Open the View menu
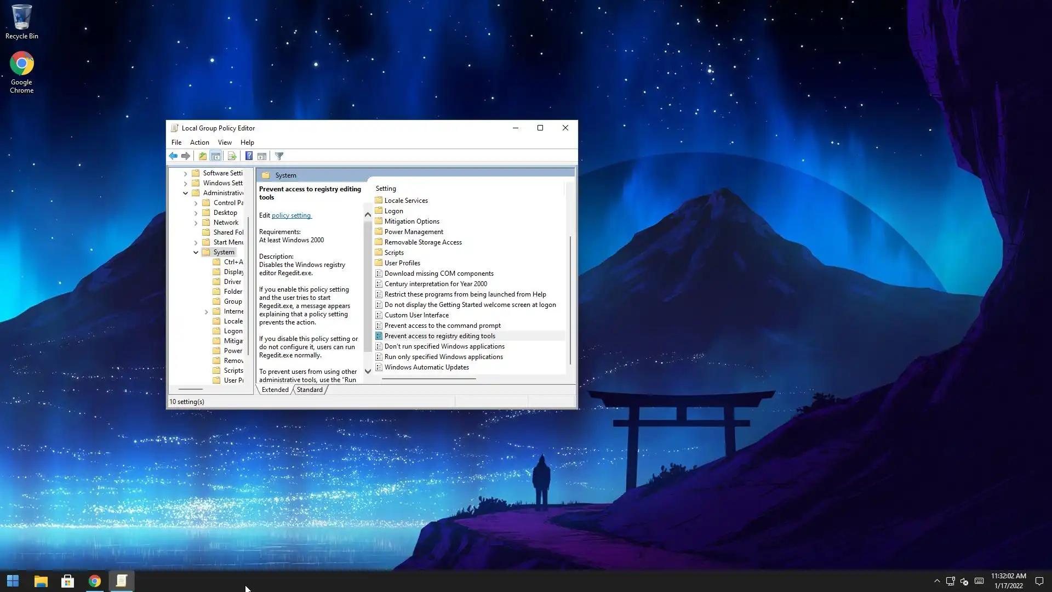The image size is (1052, 592). pyautogui.click(x=225, y=143)
